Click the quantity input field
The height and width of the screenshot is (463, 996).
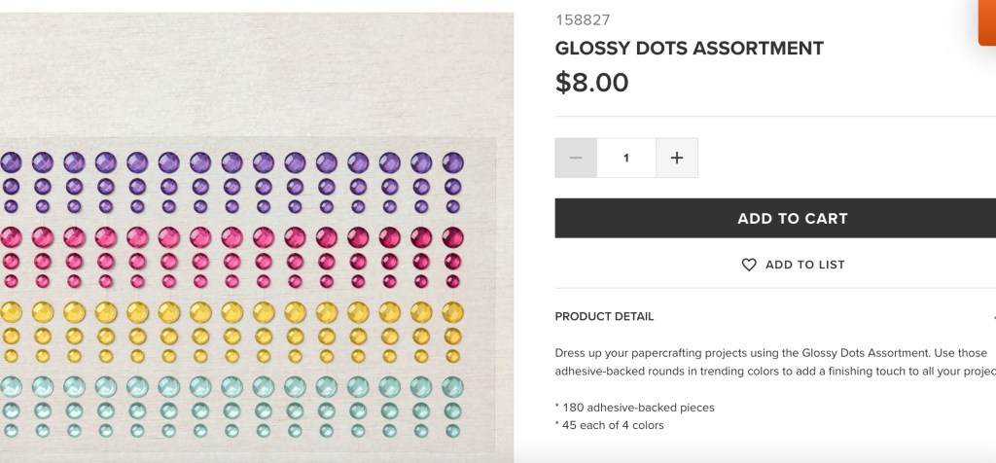tap(626, 158)
